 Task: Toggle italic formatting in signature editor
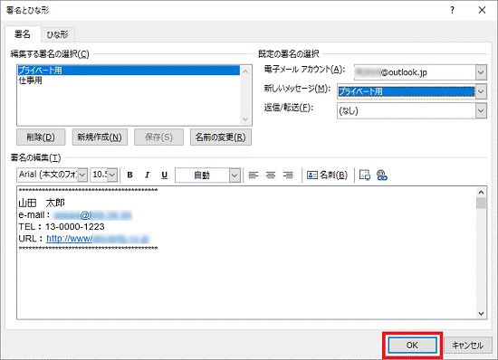tap(147, 175)
